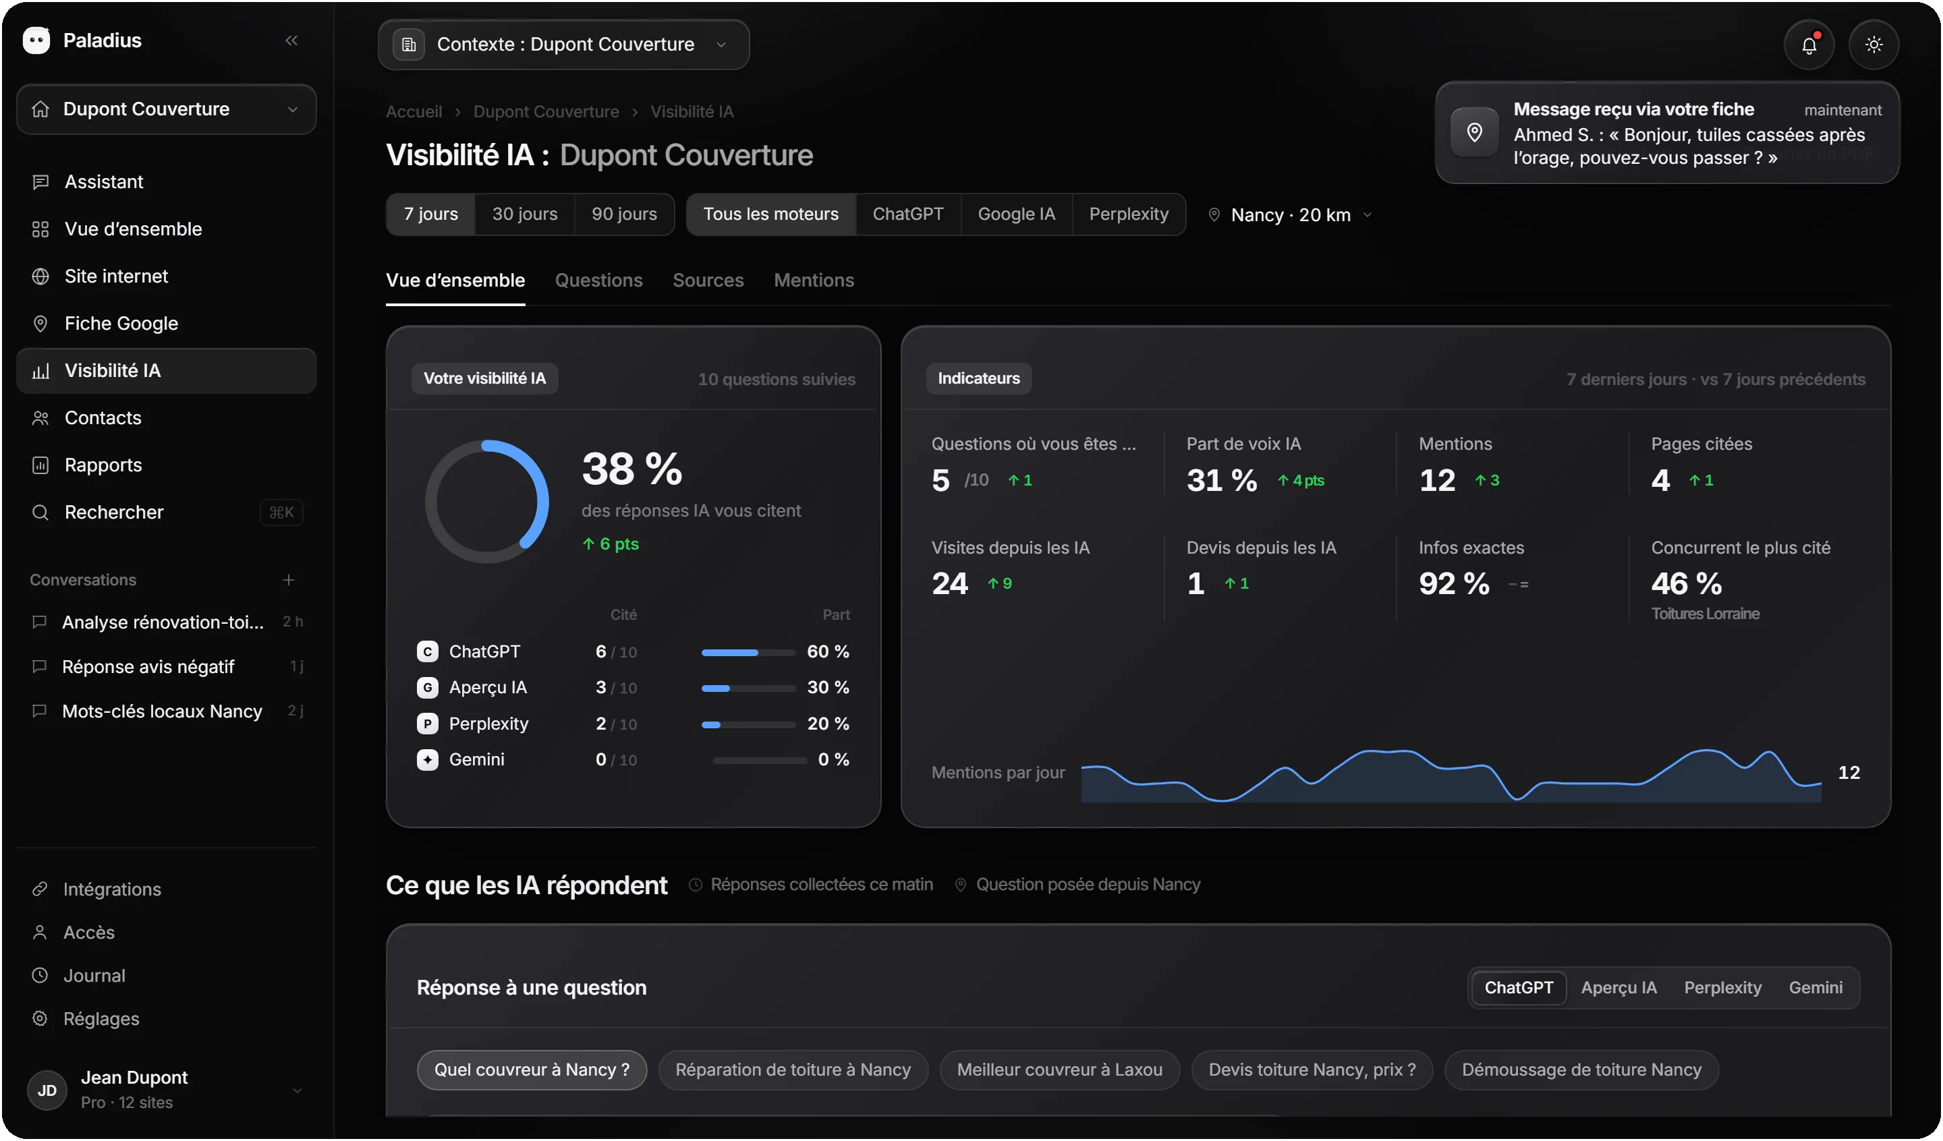The width and height of the screenshot is (1943, 1141).
Task: Select the 7 jours period
Action: pos(431,214)
